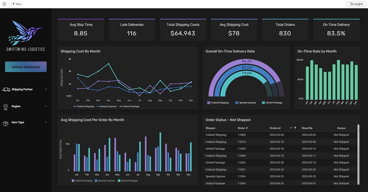
Task: Expand the Region filter dropdown
Action: 46,106
